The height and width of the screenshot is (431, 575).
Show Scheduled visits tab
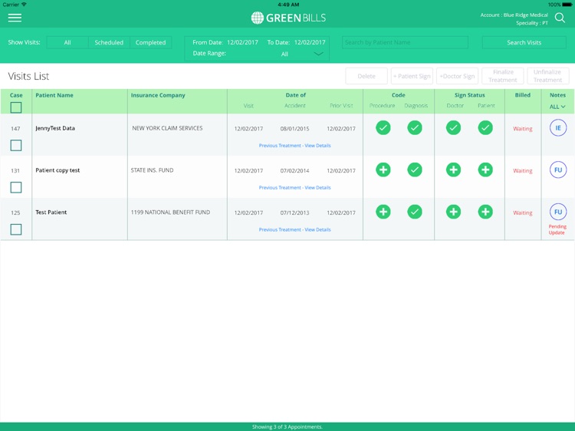coord(109,42)
